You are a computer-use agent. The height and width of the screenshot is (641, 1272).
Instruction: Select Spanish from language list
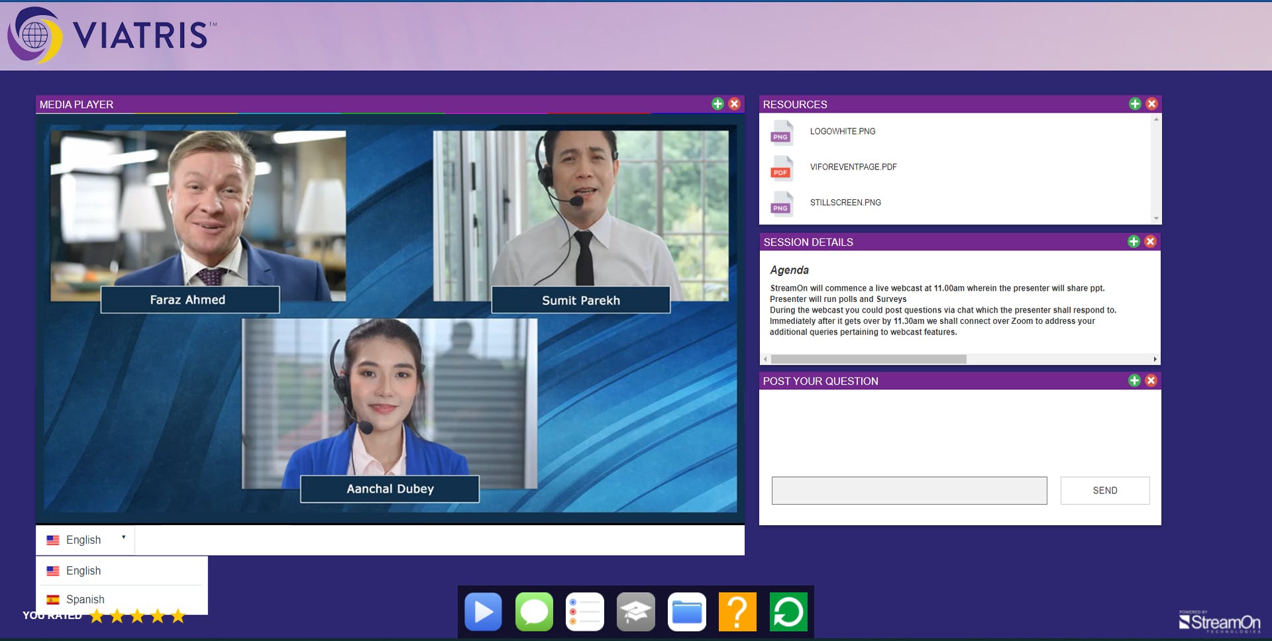[x=85, y=599]
